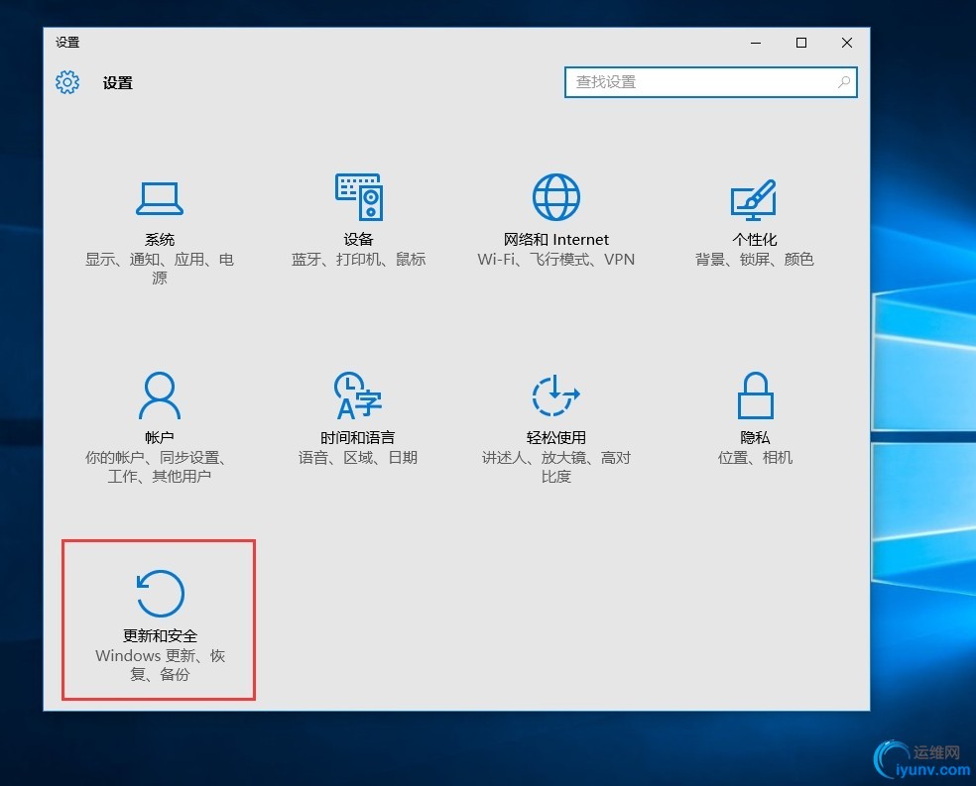
Task: Close the 设置 window
Action: [846, 43]
